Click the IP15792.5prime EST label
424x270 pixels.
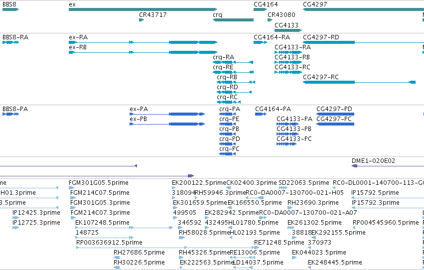(x=375, y=193)
